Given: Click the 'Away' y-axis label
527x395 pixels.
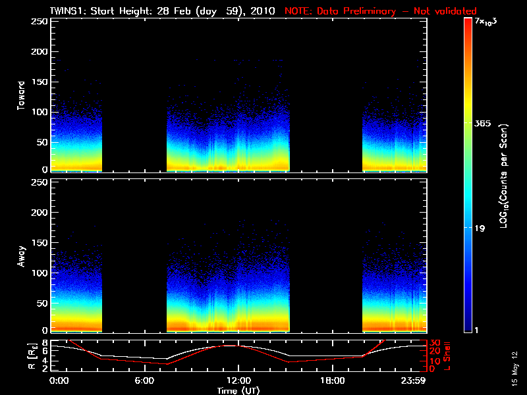Looking at the screenshot, I should pos(22,256).
